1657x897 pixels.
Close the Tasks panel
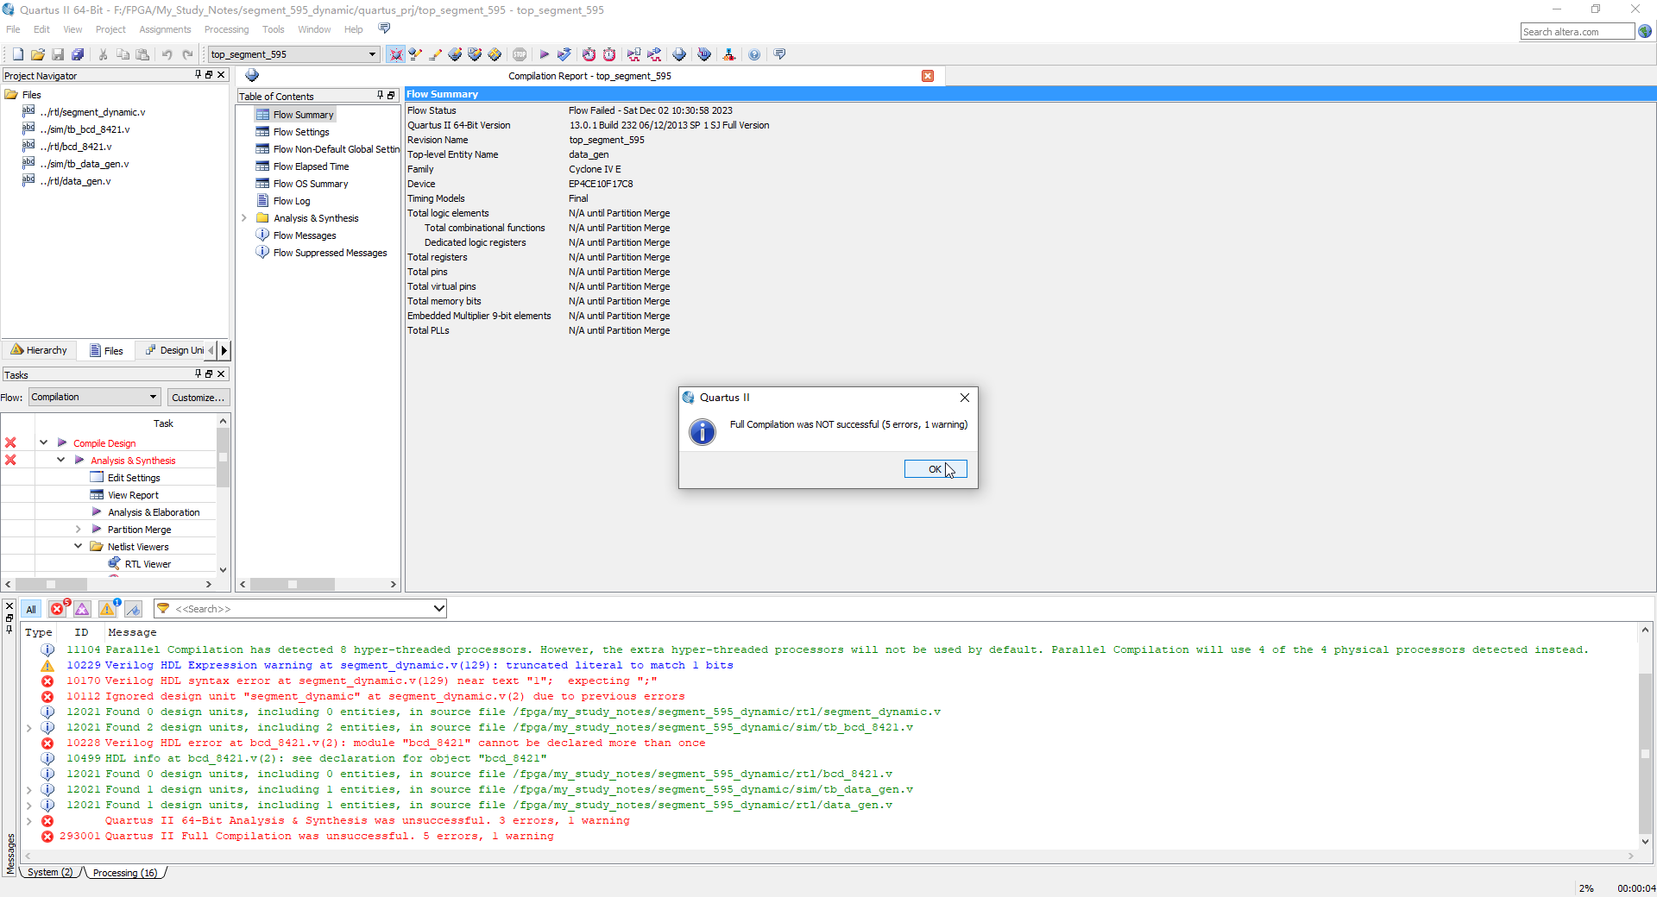click(x=222, y=373)
